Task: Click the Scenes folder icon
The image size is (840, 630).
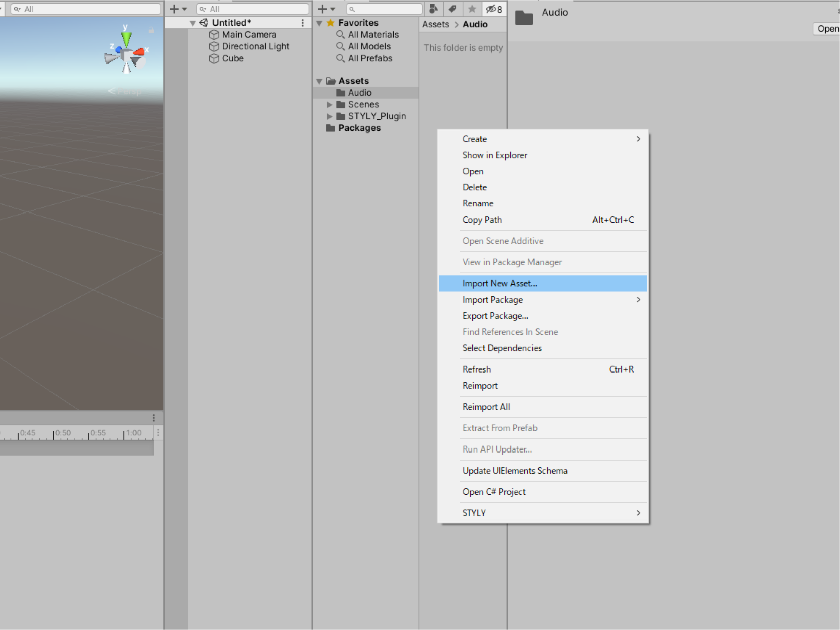Action: tap(341, 104)
